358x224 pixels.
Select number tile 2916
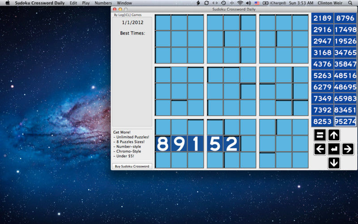click(x=322, y=30)
